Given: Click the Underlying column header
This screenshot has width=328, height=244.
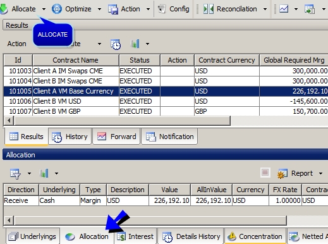Looking at the screenshot, I should click(x=59, y=190).
